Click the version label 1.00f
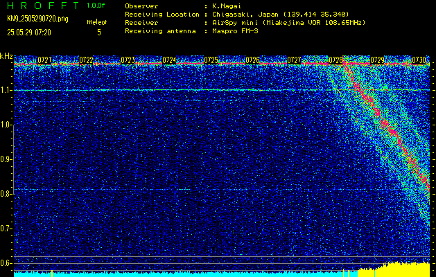The image size is (436, 277). pyautogui.click(x=96, y=6)
